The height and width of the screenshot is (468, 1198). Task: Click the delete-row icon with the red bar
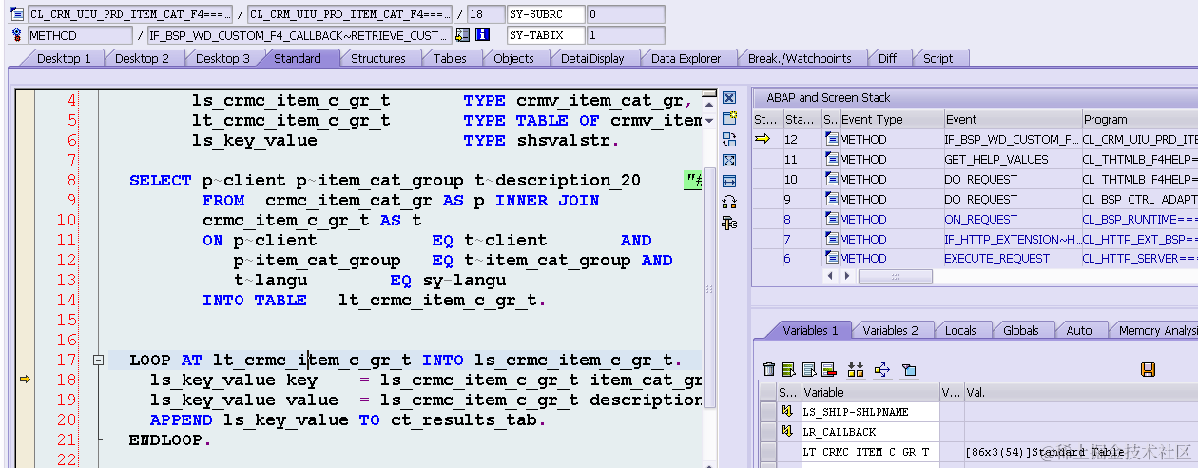point(828,369)
